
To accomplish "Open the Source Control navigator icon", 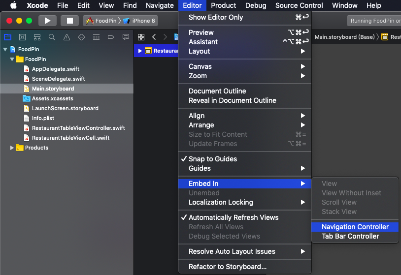I will coord(22,37).
